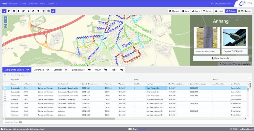Viewport: 254px width, 131px height.
Task: Zoom in on the map
Action: tap(6, 18)
